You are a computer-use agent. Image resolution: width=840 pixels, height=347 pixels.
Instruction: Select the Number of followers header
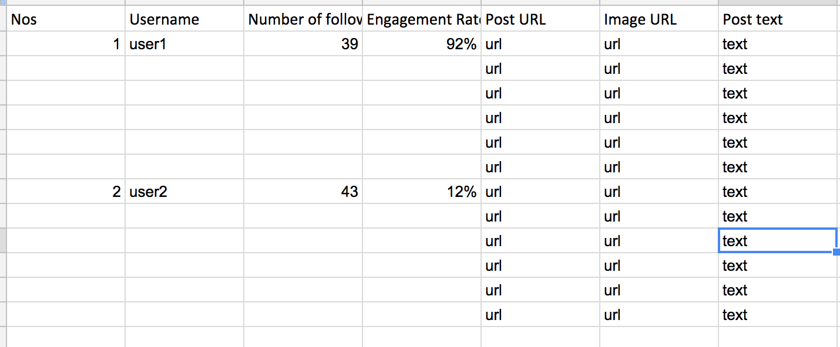[303, 19]
